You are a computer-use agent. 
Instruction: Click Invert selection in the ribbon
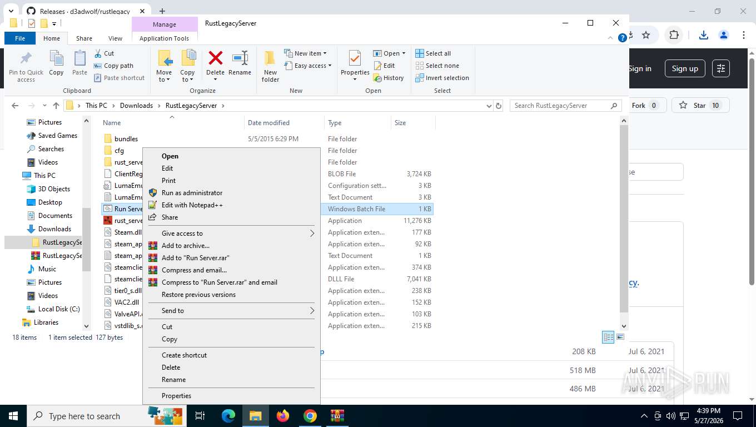442,78
